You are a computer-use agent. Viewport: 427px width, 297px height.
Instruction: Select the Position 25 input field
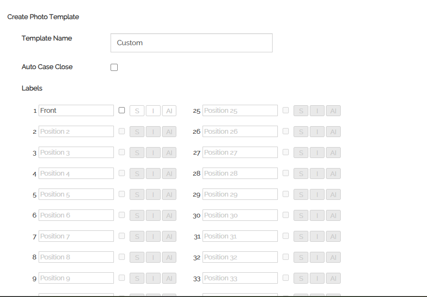tap(240, 110)
